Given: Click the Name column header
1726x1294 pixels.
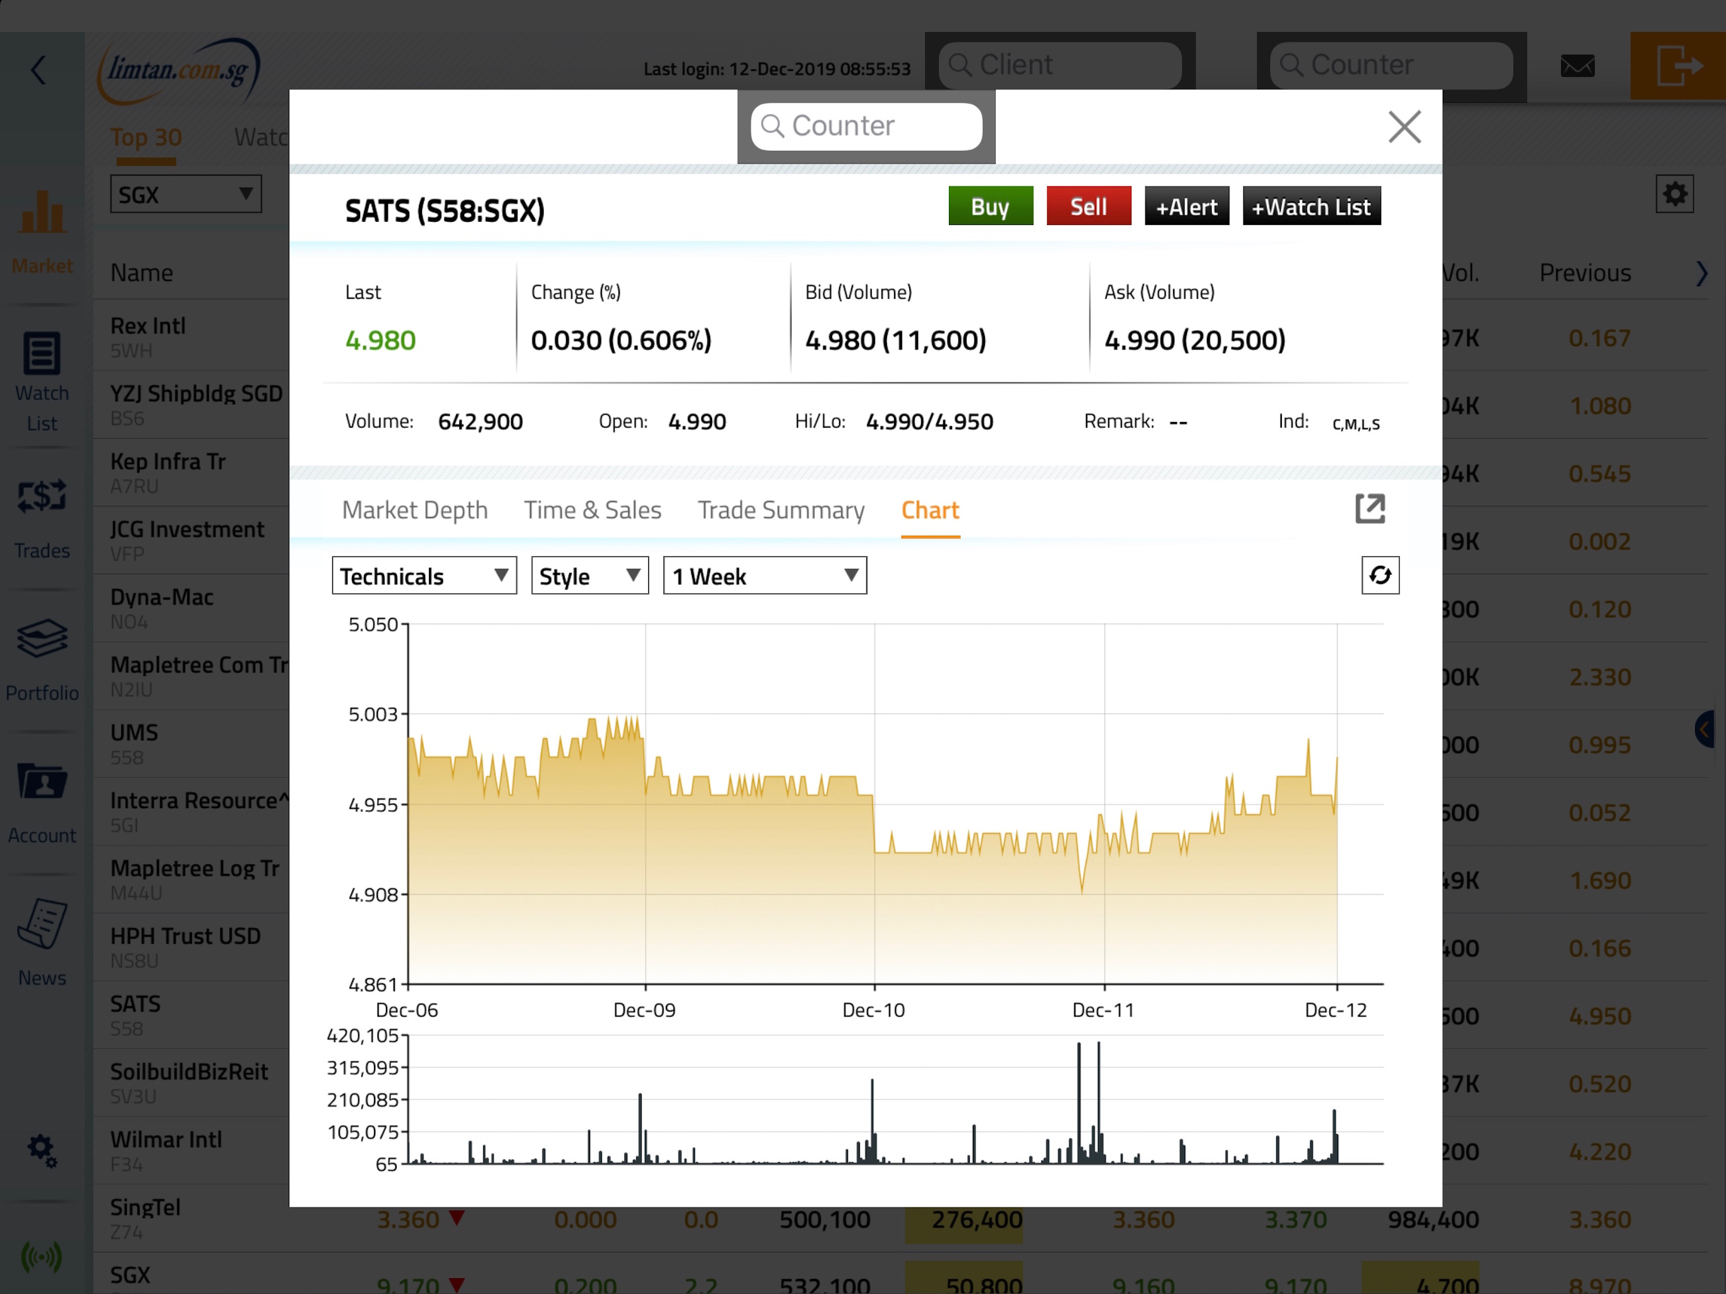Looking at the screenshot, I should click(142, 273).
